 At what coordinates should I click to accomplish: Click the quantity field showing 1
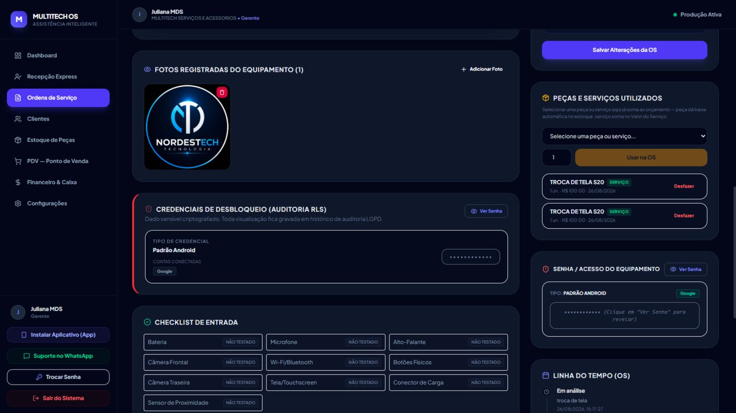[557, 157]
